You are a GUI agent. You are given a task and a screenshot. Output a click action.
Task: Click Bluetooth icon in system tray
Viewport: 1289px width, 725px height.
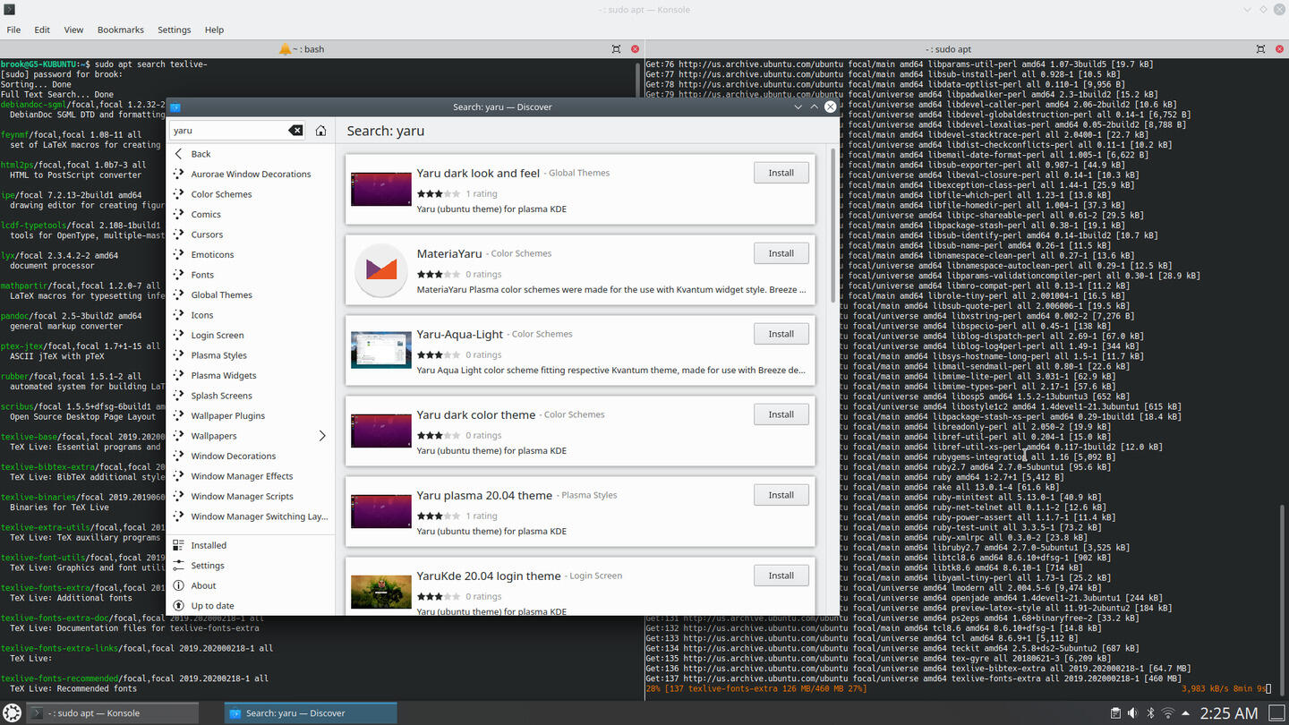click(x=1150, y=713)
